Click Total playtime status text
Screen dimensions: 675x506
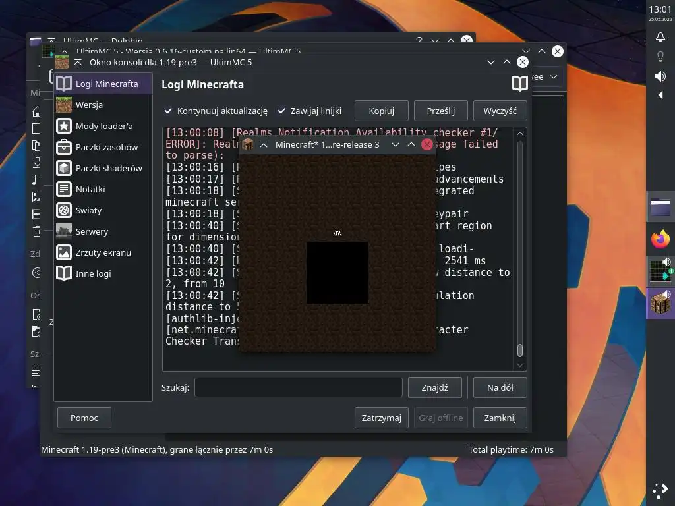(511, 449)
